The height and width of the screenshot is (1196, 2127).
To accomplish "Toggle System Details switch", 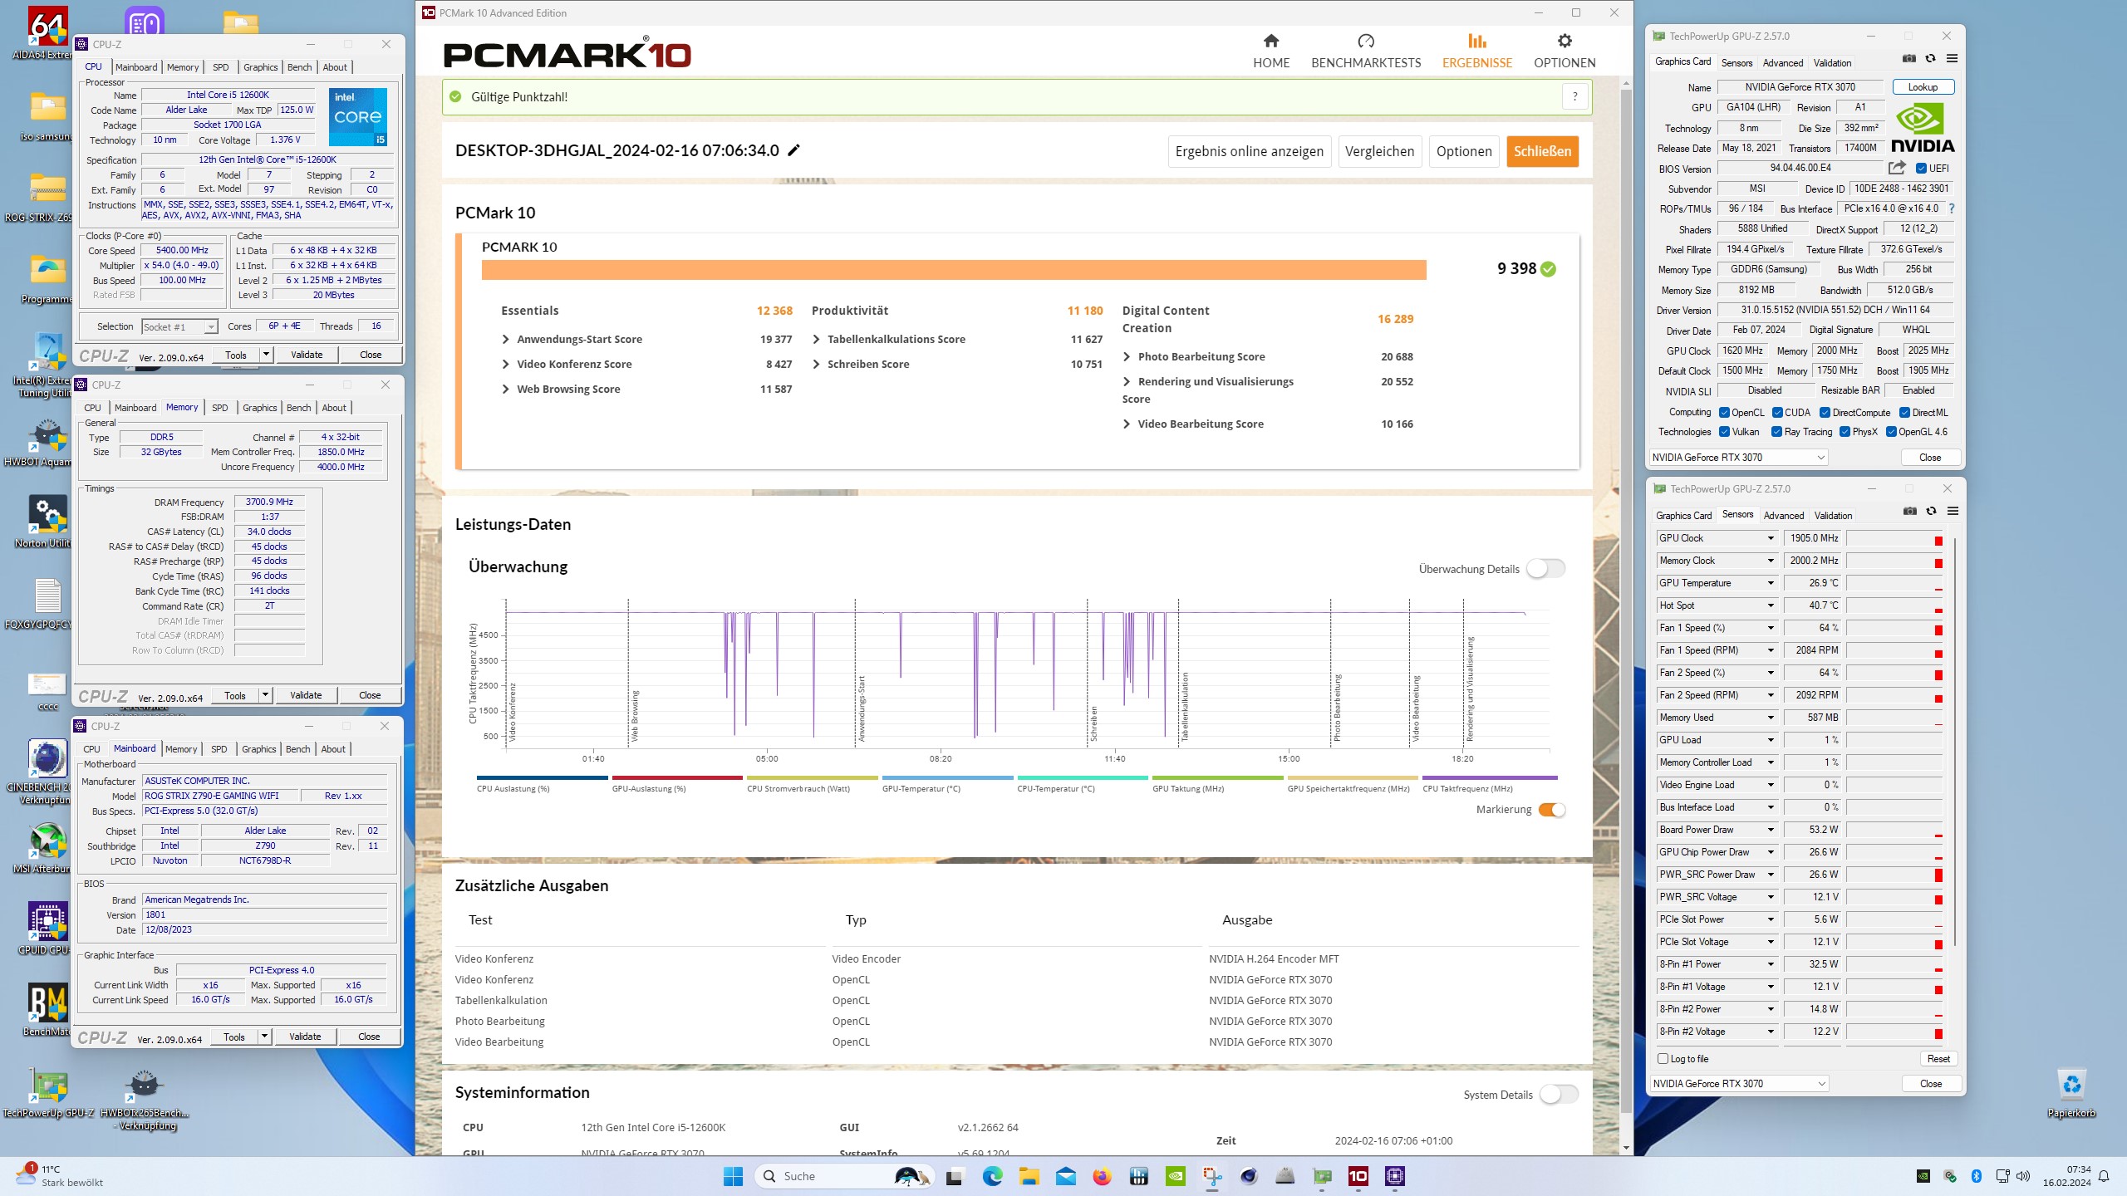I will coord(1559,1095).
